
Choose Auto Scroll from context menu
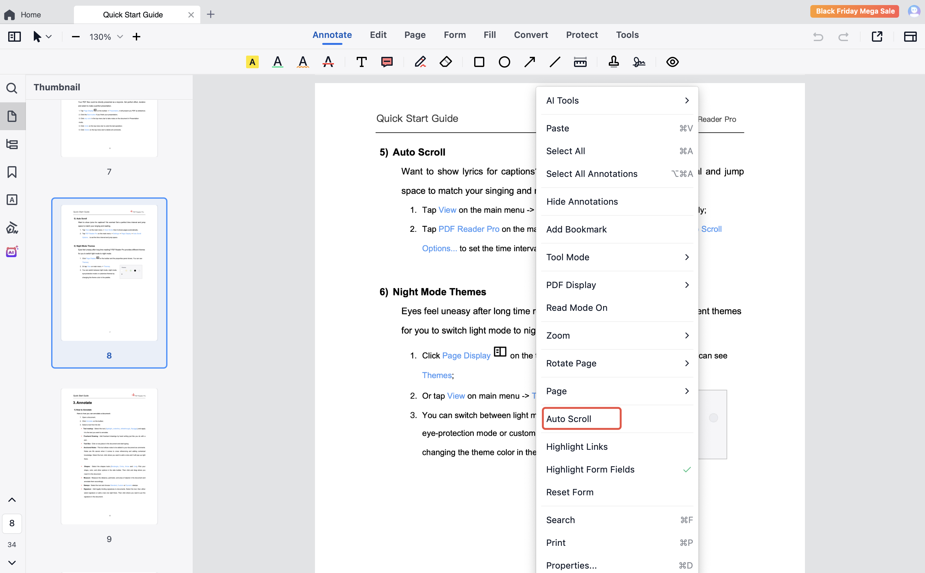[568, 419]
